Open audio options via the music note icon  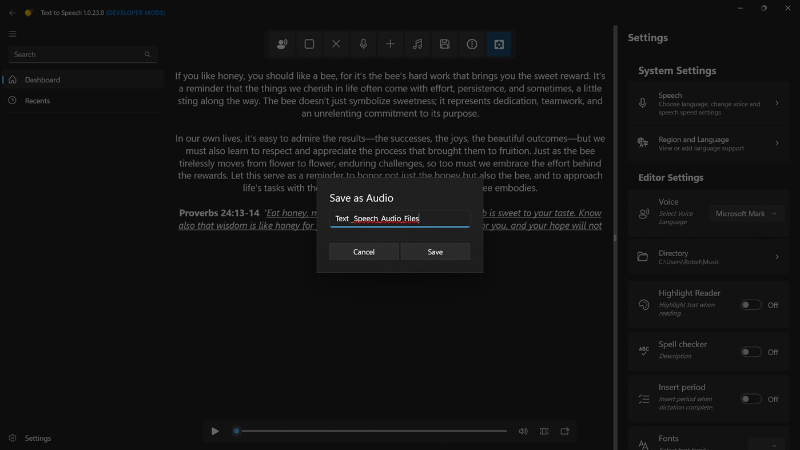[417, 44]
